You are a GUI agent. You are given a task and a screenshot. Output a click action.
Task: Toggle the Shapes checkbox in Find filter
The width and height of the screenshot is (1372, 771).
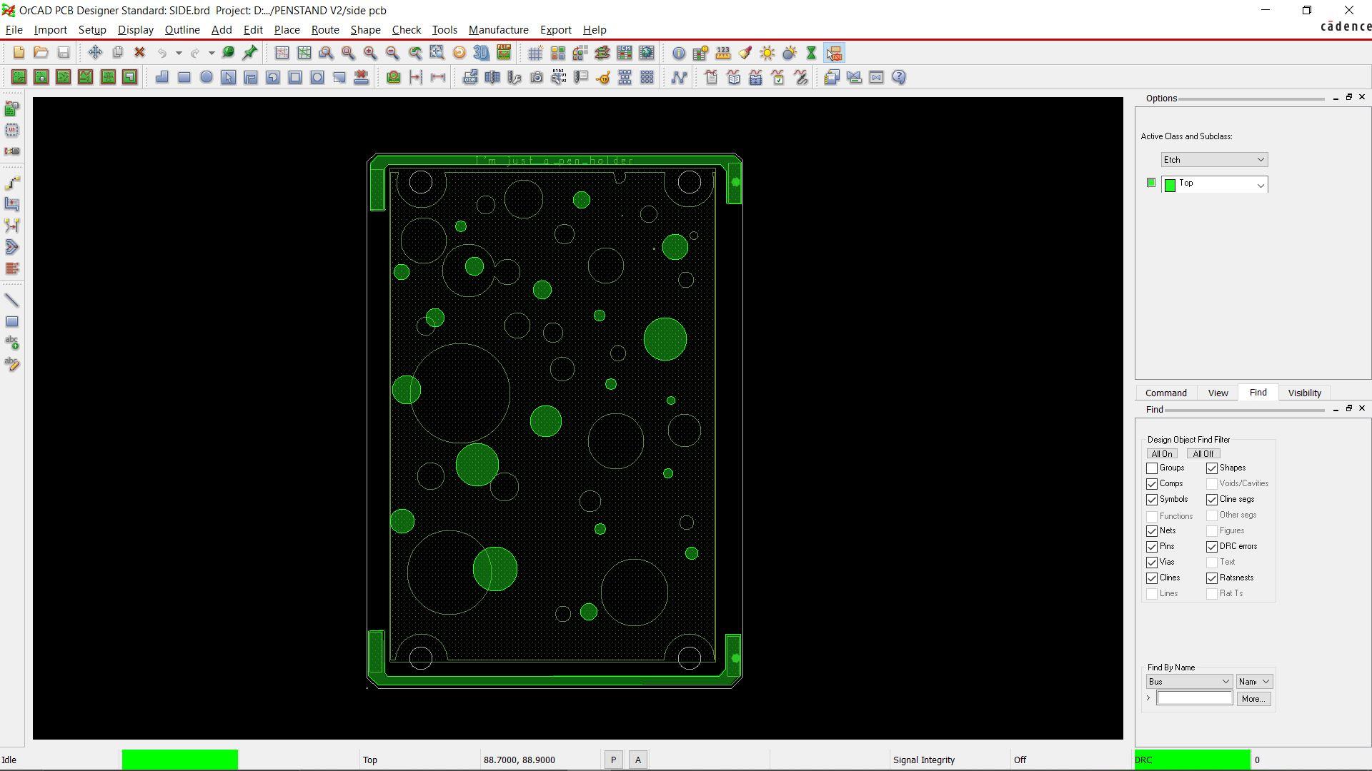pos(1211,468)
